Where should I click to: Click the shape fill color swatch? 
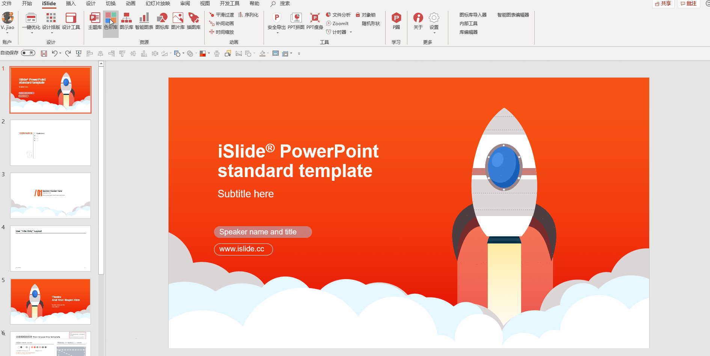click(x=203, y=54)
